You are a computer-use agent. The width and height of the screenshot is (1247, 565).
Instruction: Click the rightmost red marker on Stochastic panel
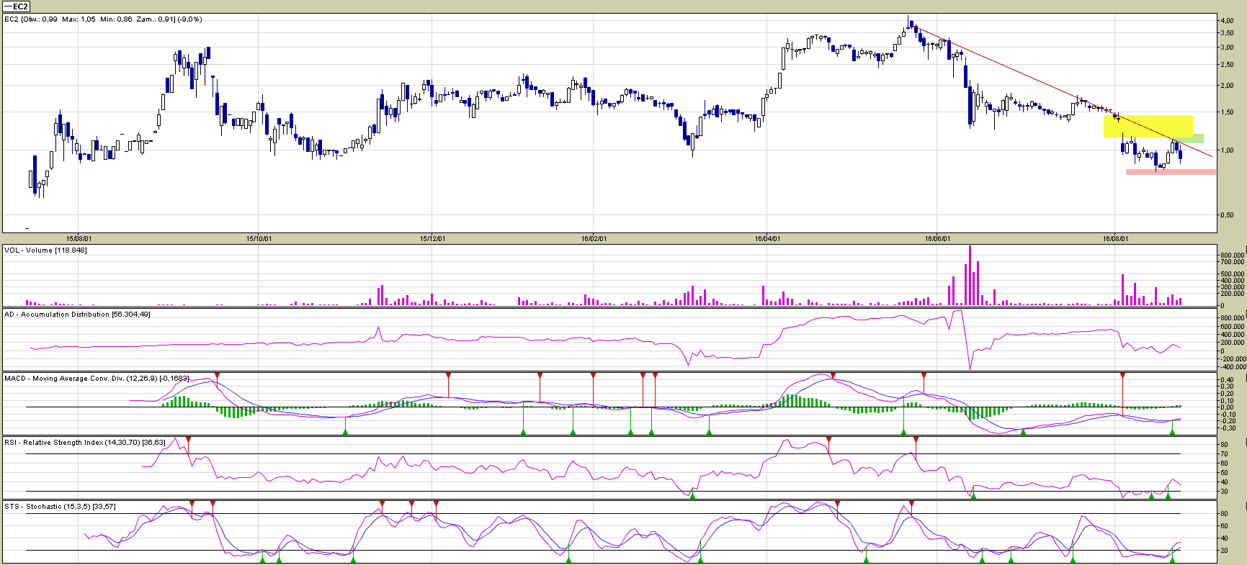click(911, 504)
